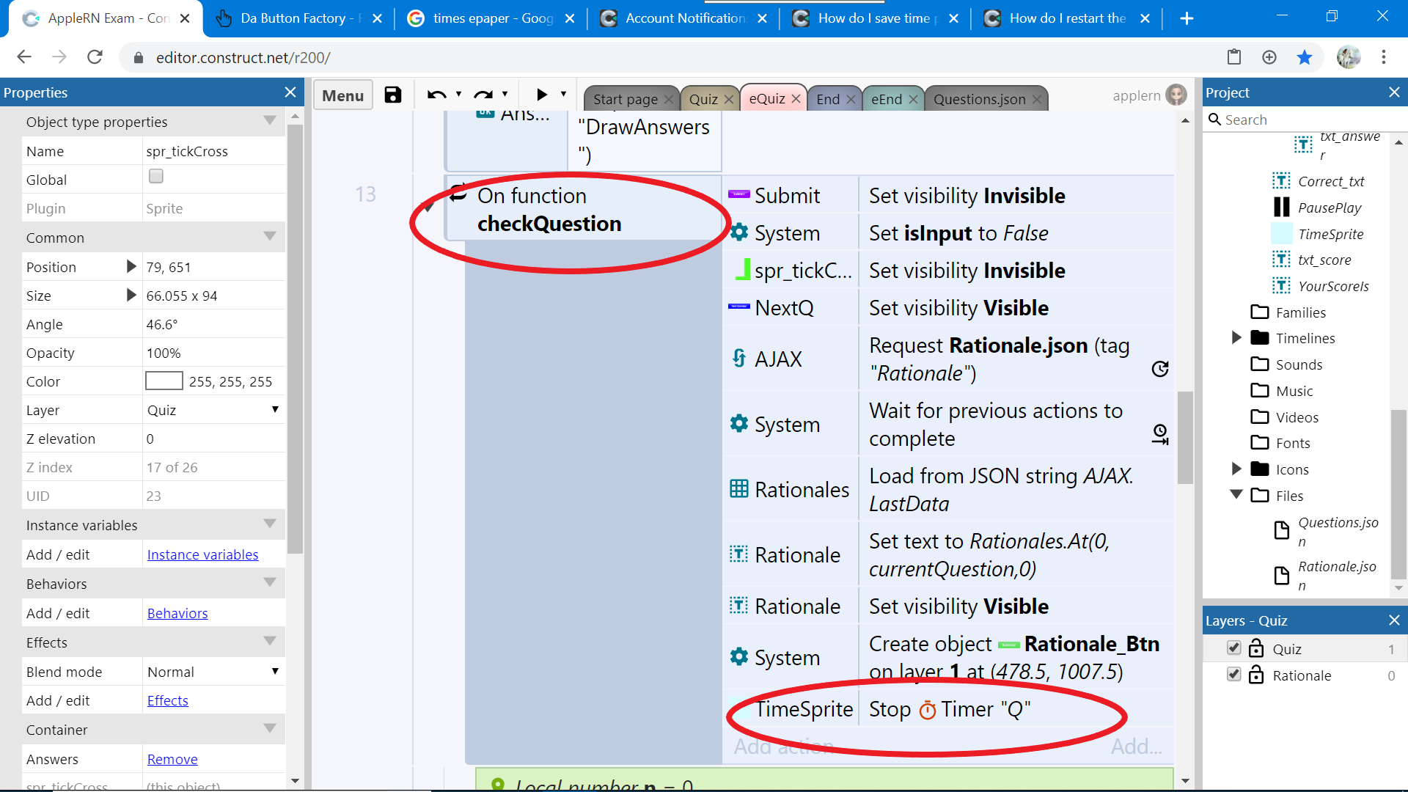This screenshot has height=792, width=1408.
Task: Close the eQuiz tab
Action: coord(796,98)
